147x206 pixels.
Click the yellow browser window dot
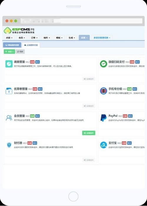click(11, 21)
